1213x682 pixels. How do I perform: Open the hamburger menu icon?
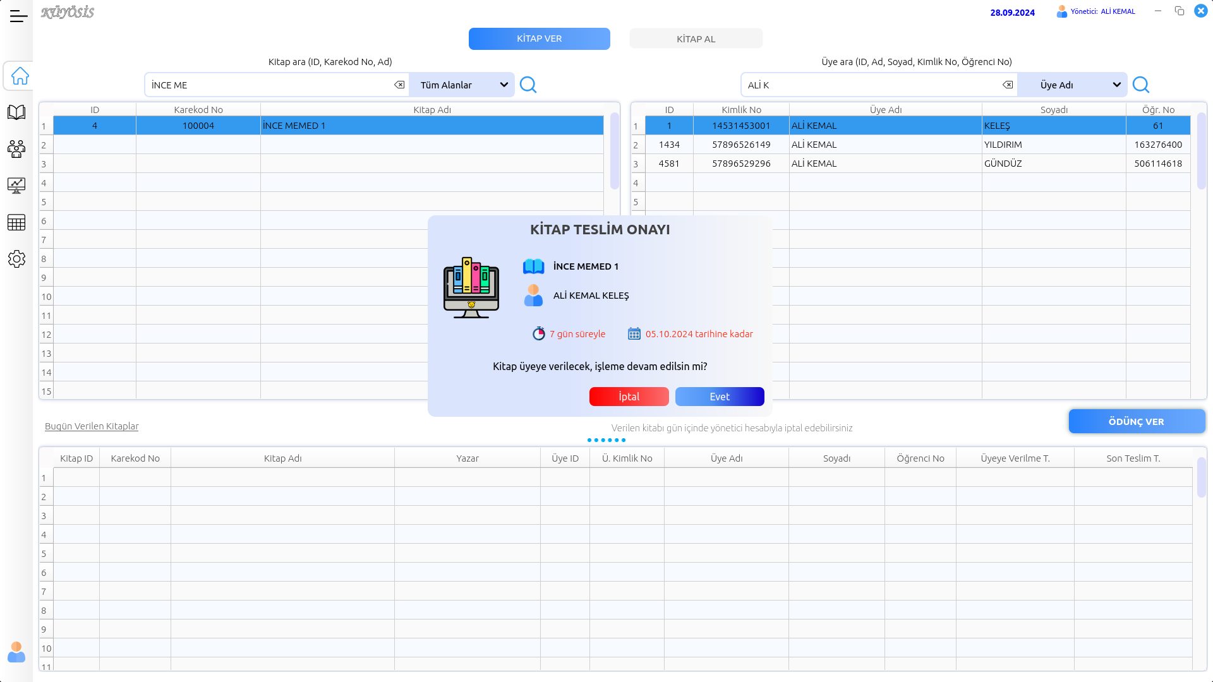(18, 16)
